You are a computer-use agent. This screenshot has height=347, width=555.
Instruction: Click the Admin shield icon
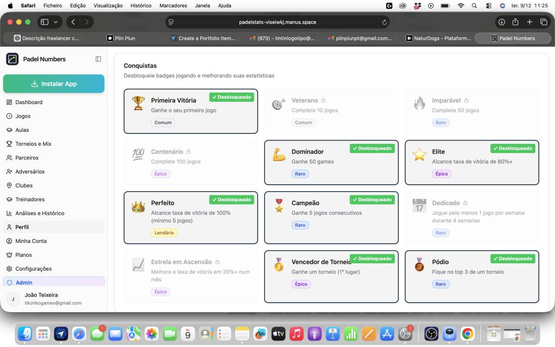click(x=9, y=283)
